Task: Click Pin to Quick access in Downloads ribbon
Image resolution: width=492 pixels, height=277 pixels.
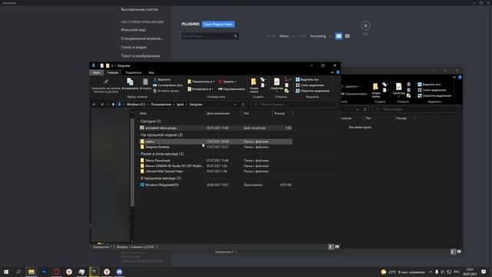Action: (106, 85)
